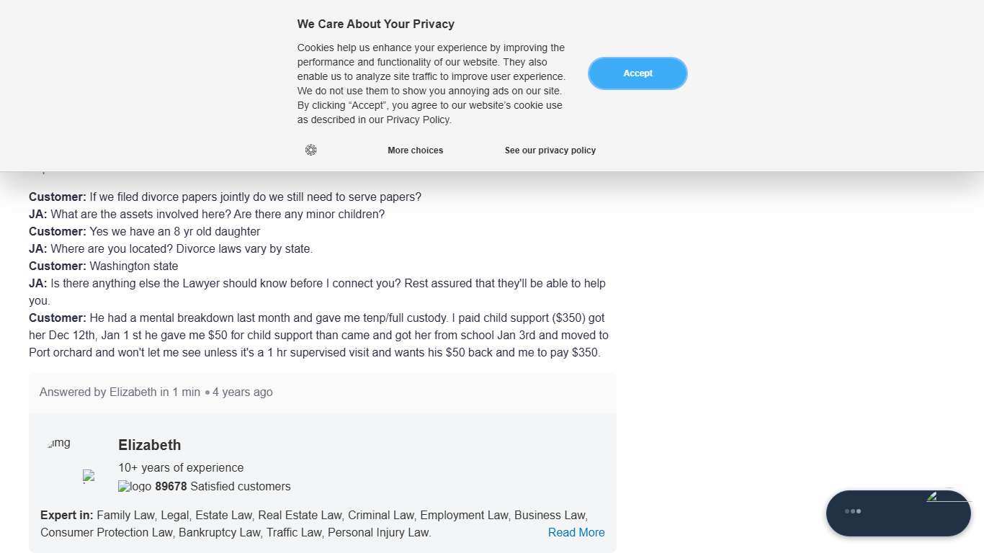Click the small badge image beside the avatar
Viewport: 984px width, 553px height.
pos(89,476)
